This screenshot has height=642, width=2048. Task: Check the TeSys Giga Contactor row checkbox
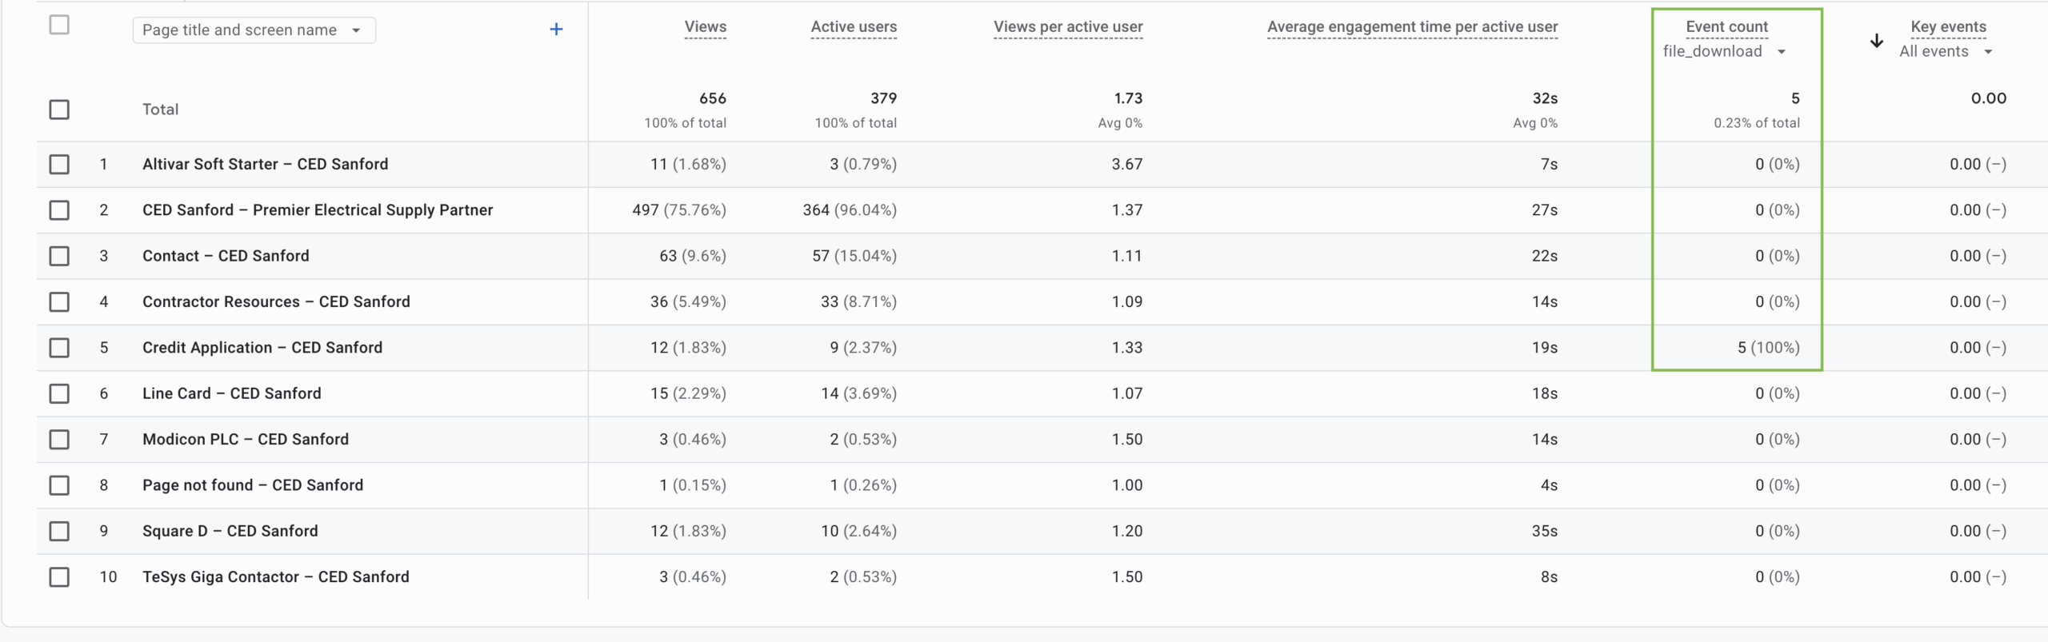coord(59,577)
